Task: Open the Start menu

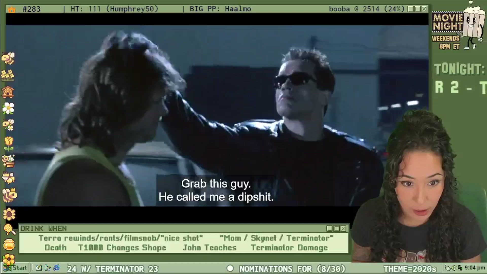Action: pyautogui.click(x=15, y=268)
